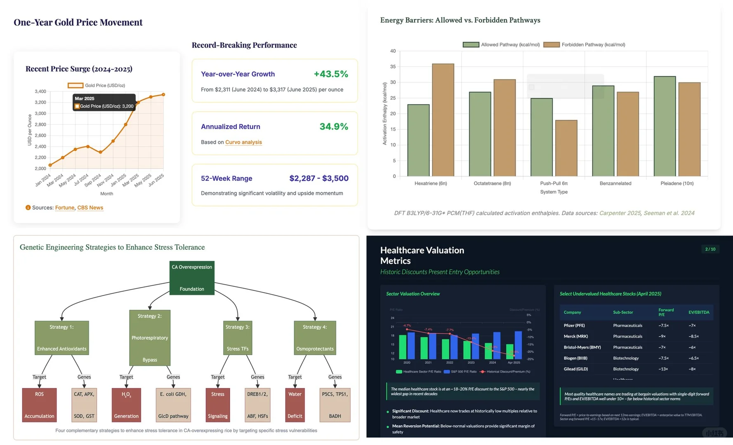Click the Hexatriene Forbidden Pathway bar

(x=443, y=120)
